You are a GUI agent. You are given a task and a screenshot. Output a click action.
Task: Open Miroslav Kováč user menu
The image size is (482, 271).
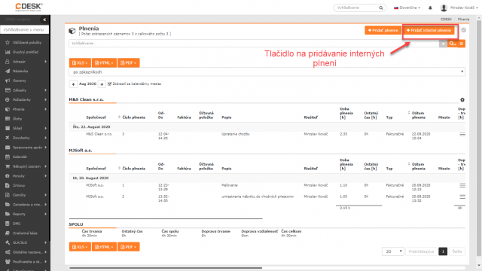point(464,8)
